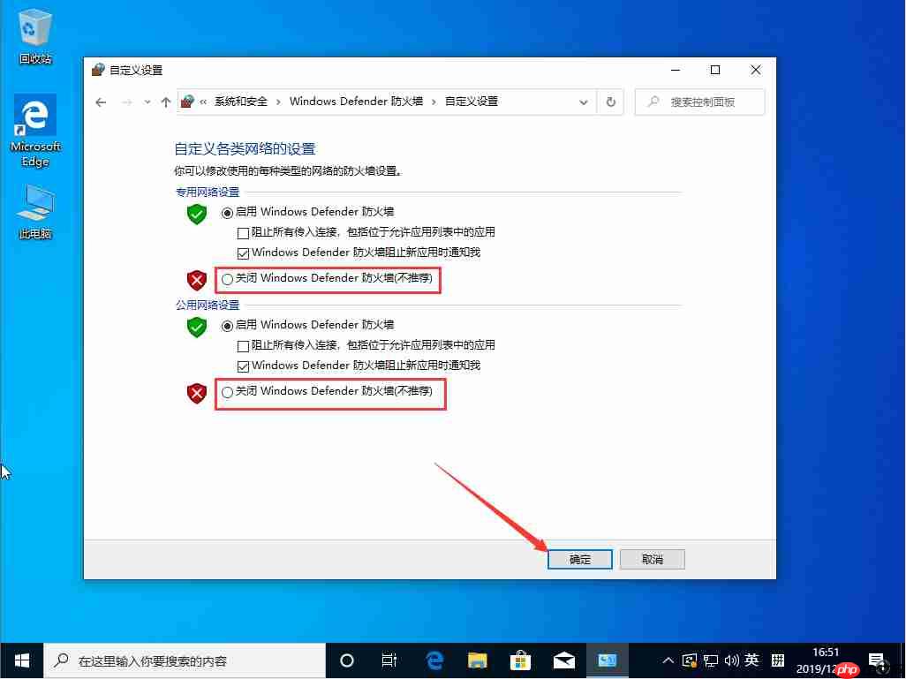Show hidden system tray icons
906x679 pixels.
pos(668,660)
